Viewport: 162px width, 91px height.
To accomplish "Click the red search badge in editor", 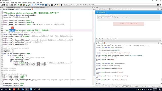I will (x=12, y=28).
